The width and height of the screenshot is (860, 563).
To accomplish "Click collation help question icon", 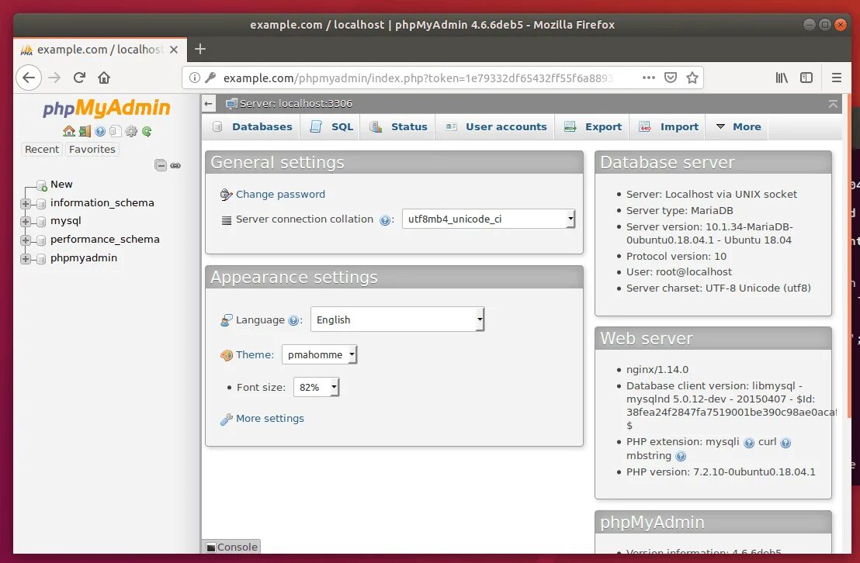I will tap(385, 220).
